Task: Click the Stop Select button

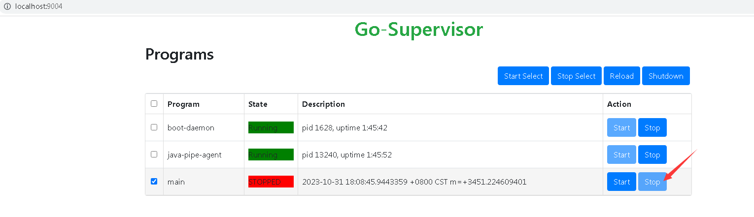Action: (x=577, y=76)
